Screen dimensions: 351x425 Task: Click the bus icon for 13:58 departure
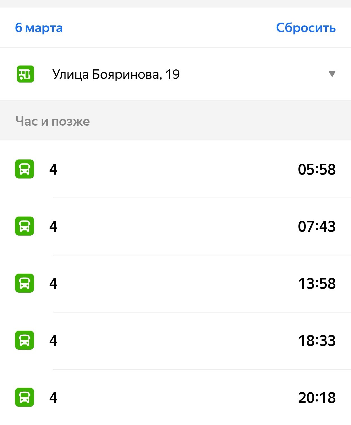25,283
